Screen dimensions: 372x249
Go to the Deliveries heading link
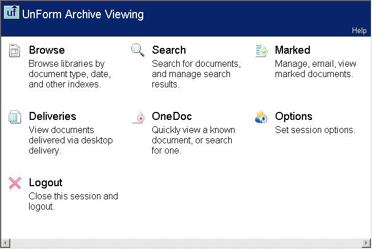click(x=52, y=117)
